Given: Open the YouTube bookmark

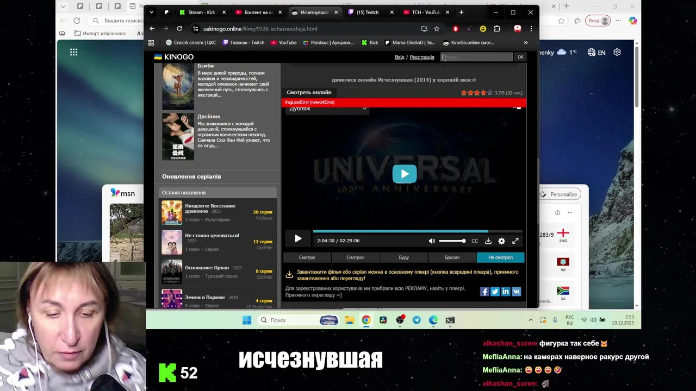Looking at the screenshot, I should 284,42.
